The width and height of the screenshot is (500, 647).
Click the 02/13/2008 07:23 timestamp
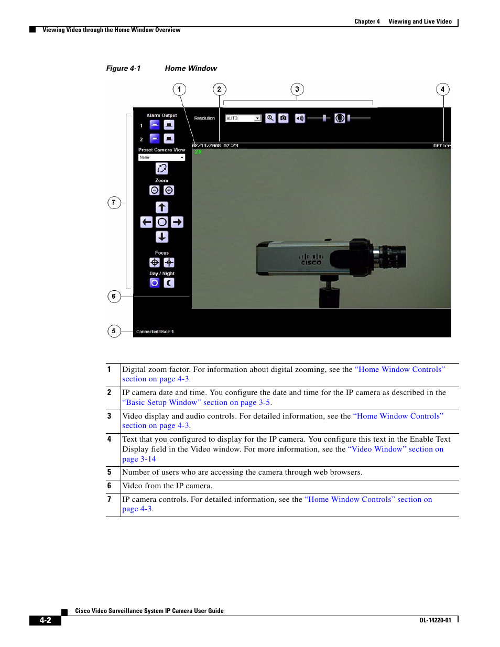215,146
